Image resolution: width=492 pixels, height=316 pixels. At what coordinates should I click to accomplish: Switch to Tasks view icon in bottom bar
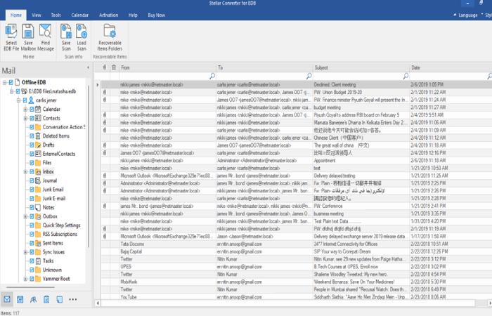pos(46,299)
